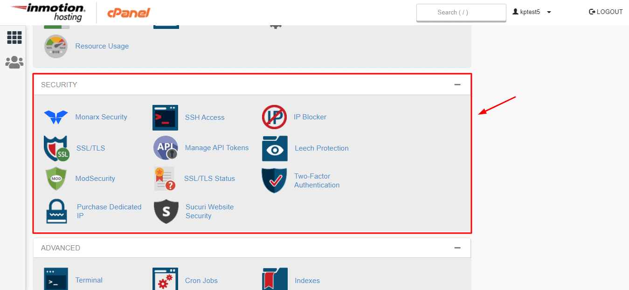This screenshot has width=629, height=290.
Task: Focus the Search field
Action: (461, 13)
